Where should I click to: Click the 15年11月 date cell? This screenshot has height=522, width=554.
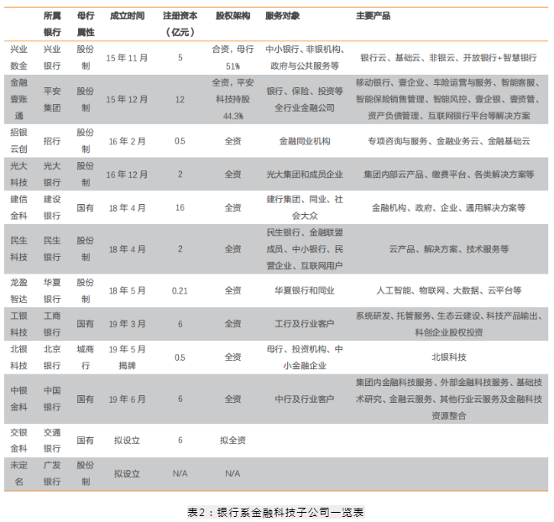pos(127,58)
